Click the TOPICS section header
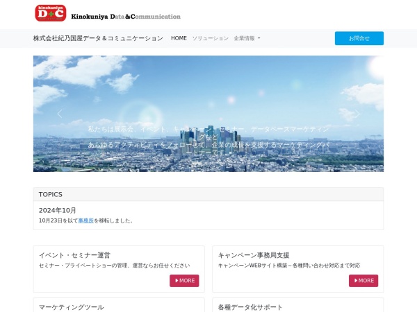This screenshot has width=417, height=312. tap(51, 195)
